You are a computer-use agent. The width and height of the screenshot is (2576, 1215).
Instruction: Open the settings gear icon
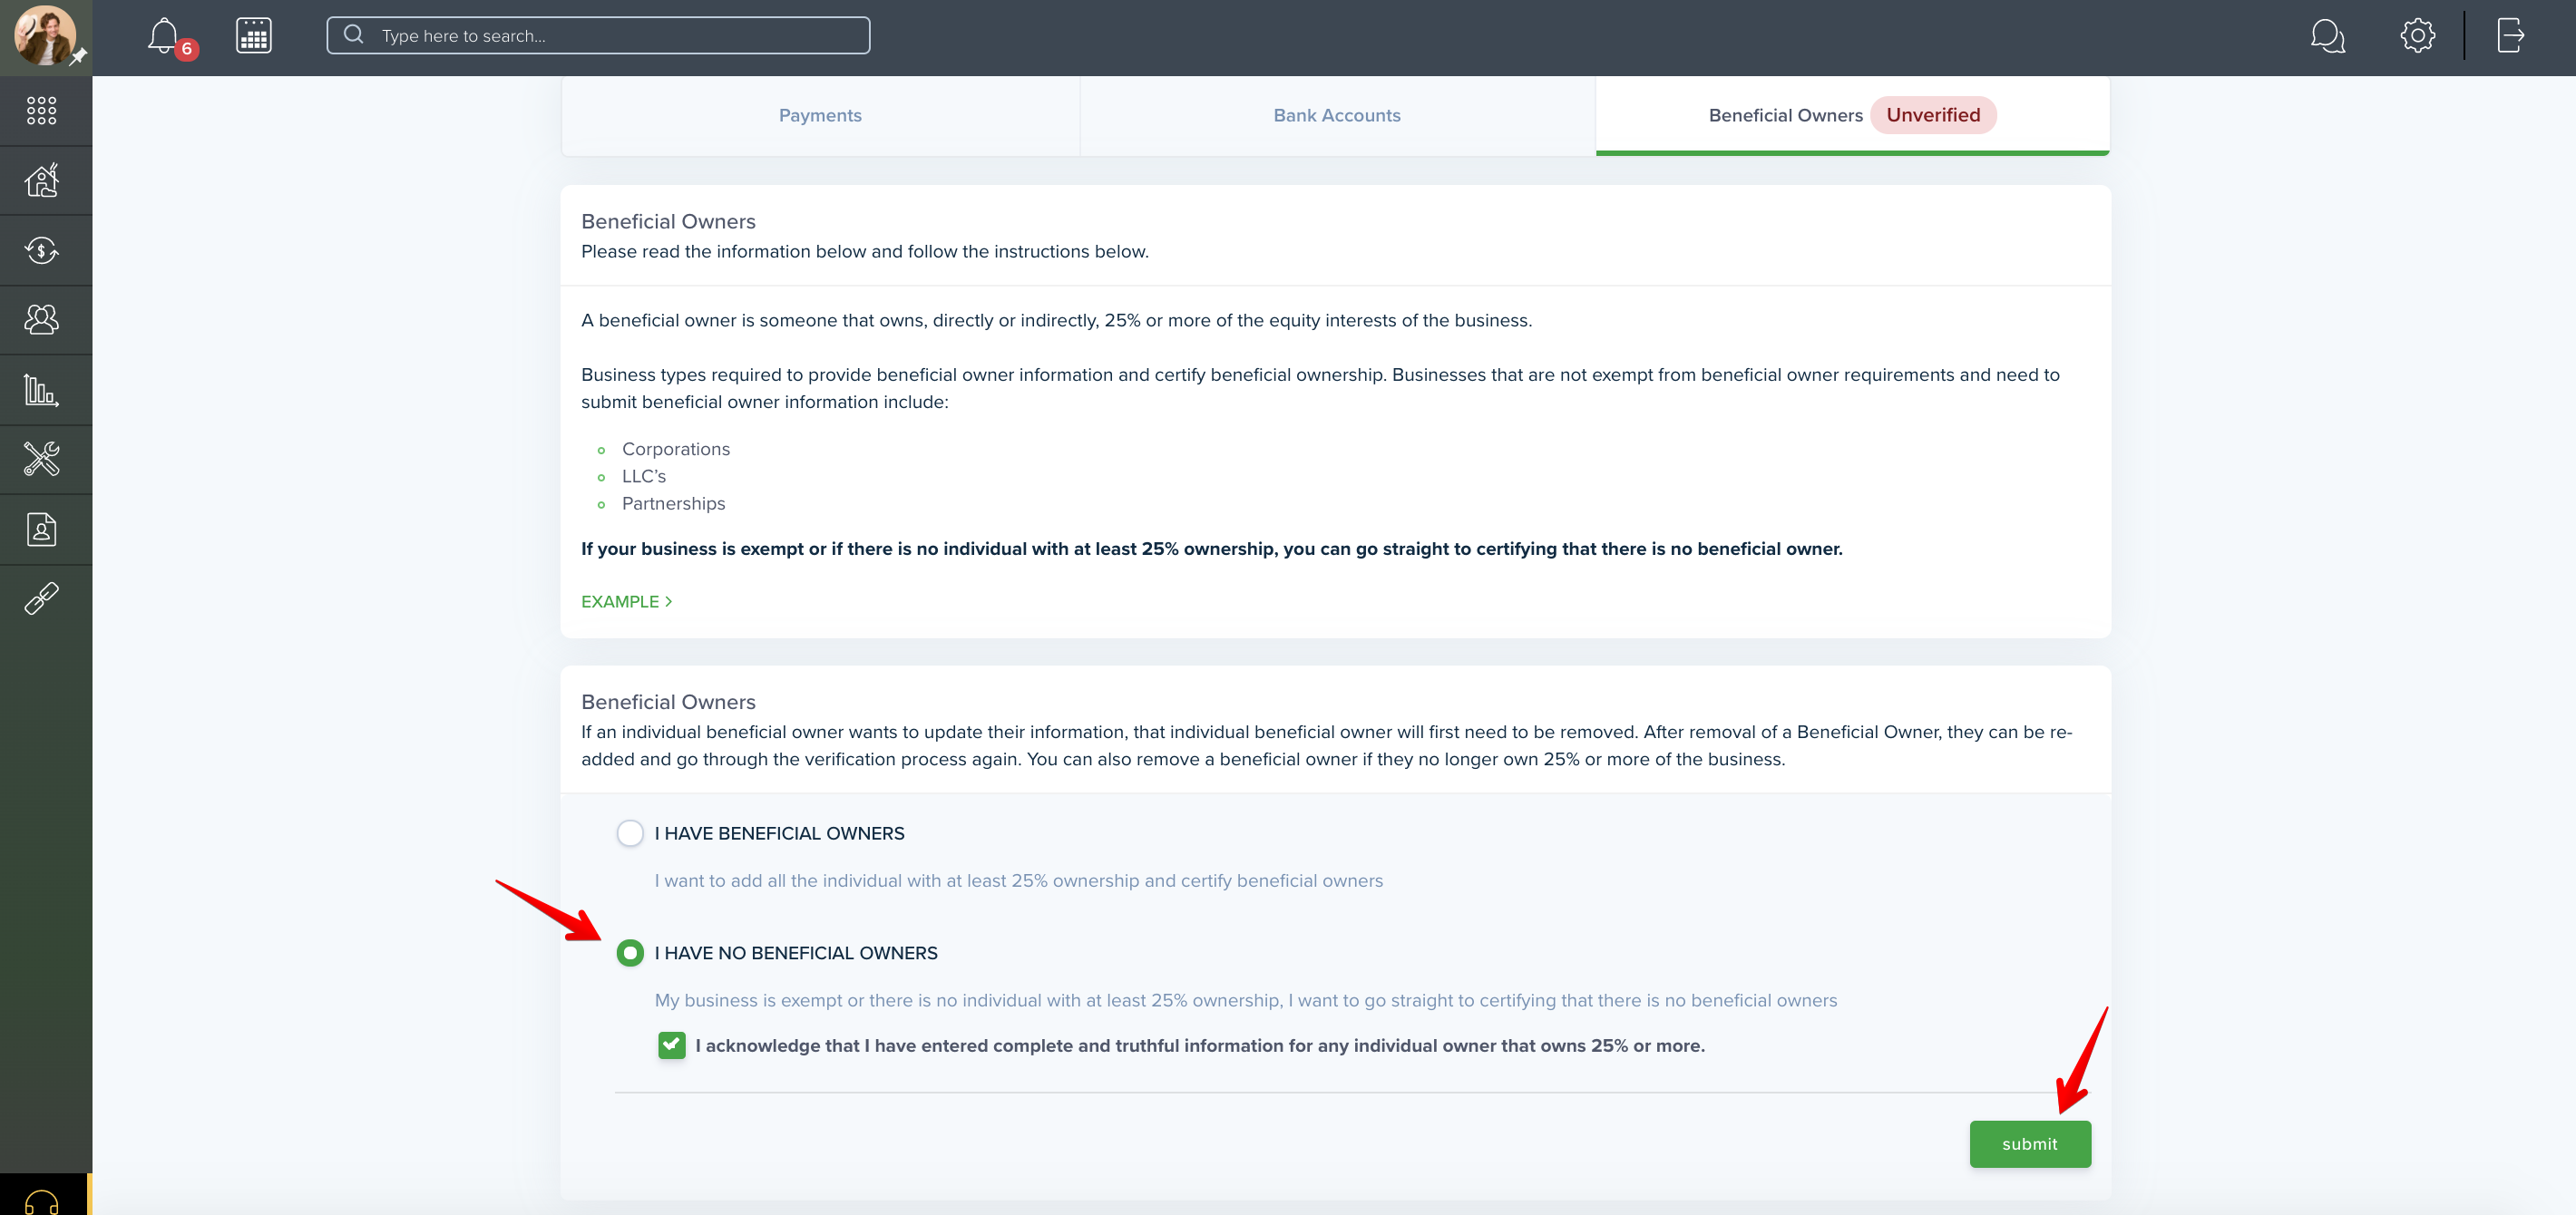pos(2417,36)
